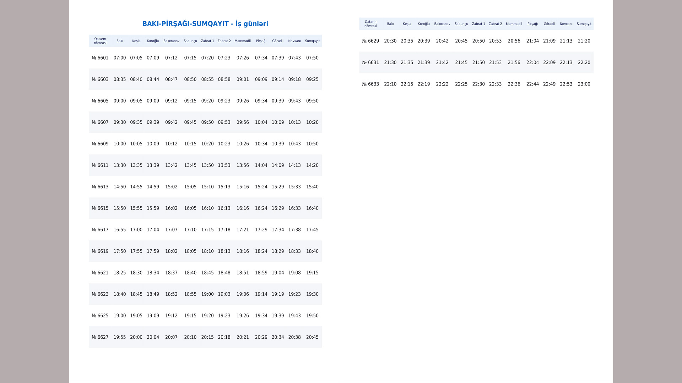
Task: Click the Qatarın nömrəsi header in left table
Action: (x=100, y=41)
